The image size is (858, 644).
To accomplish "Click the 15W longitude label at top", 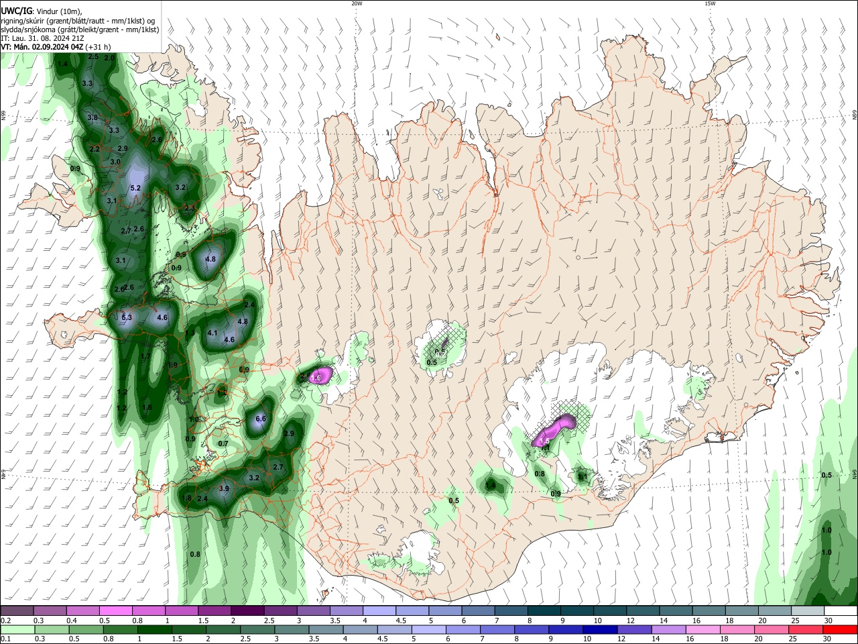I will click(x=709, y=3).
